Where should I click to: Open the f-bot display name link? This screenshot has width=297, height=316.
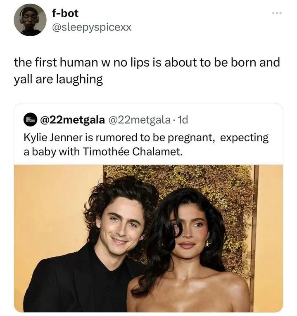(x=65, y=14)
